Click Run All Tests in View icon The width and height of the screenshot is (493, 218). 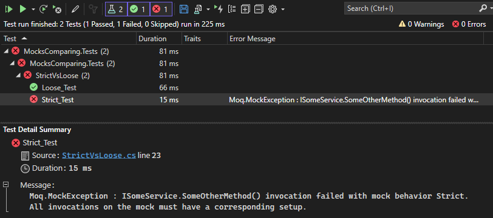(x=8, y=10)
